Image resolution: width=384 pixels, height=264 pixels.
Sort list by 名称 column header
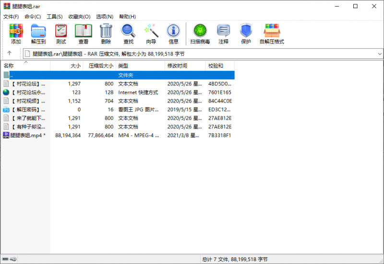coord(9,66)
